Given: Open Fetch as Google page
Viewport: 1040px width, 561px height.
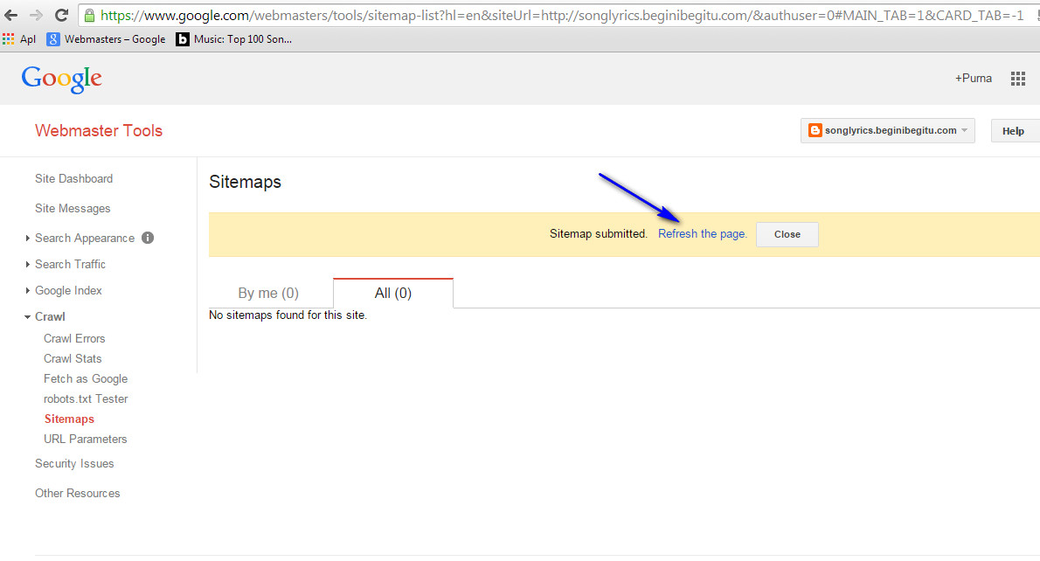Looking at the screenshot, I should click(86, 378).
